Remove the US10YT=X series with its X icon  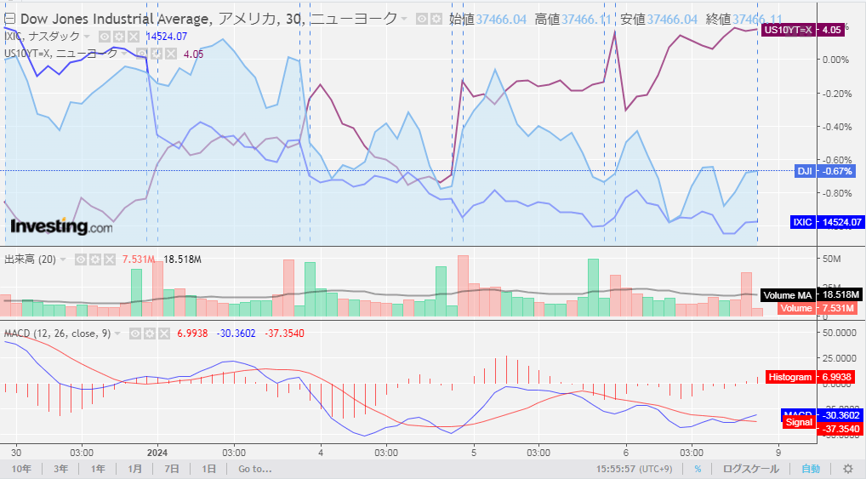coord(171,54)
